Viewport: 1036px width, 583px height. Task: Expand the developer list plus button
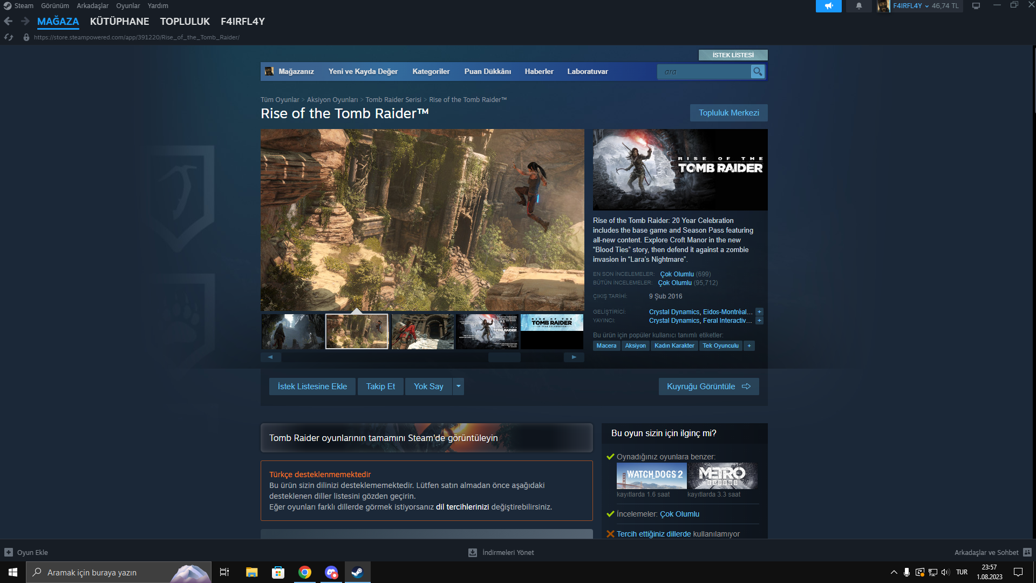(x=759, y=312)
